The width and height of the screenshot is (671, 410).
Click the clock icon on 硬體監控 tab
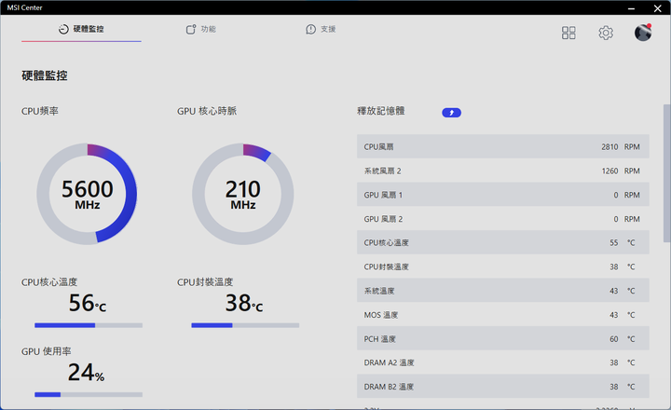63,29
